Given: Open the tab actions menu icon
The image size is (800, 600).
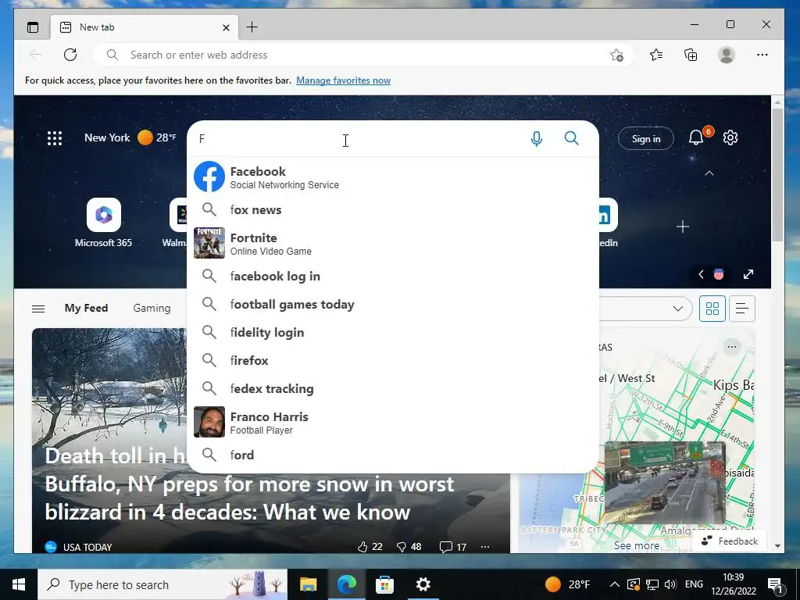Looking at the screenshot, I should click(x=33, y=27).
